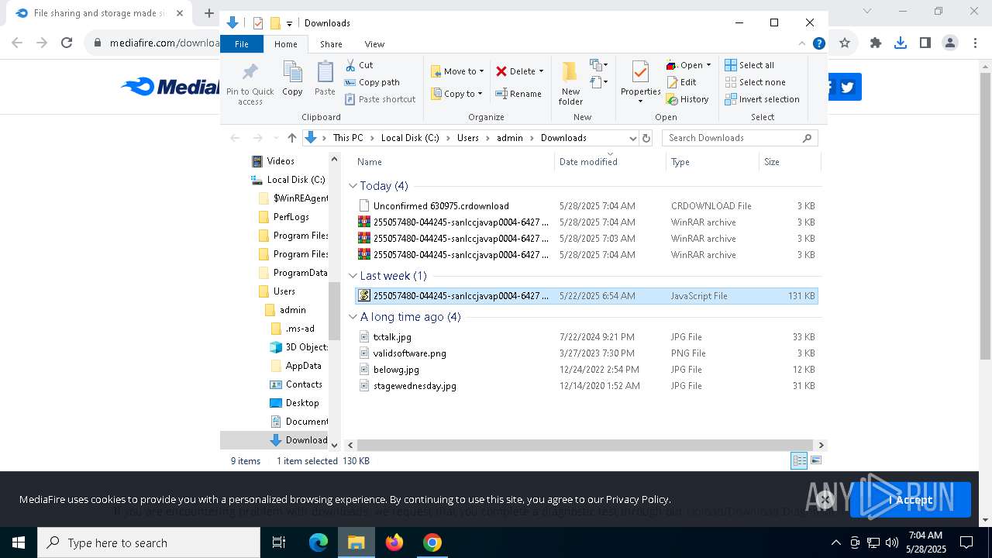Minimize the ribbon with chevron
Image resolution: width=992 pixels, height=558 pixels.
pos(802,44)
